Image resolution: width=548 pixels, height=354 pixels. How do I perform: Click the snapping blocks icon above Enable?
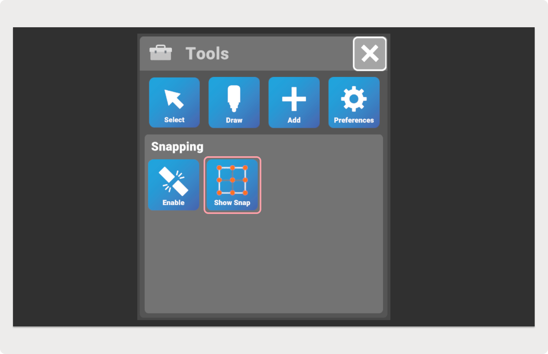click(x=173, y=181)
